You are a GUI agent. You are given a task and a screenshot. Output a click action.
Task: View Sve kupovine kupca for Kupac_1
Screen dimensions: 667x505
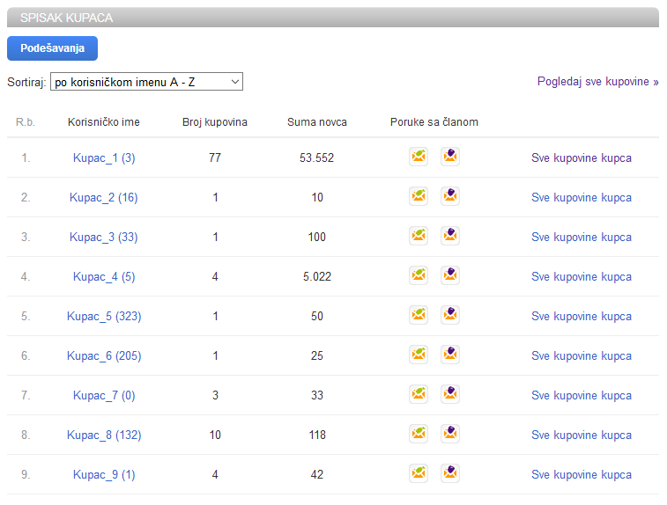[581, 158]
